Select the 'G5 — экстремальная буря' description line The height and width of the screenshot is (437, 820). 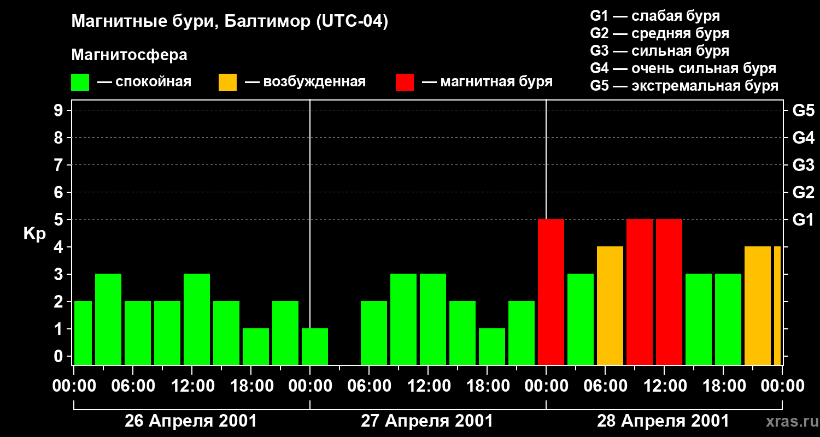(x=684, y=86)
